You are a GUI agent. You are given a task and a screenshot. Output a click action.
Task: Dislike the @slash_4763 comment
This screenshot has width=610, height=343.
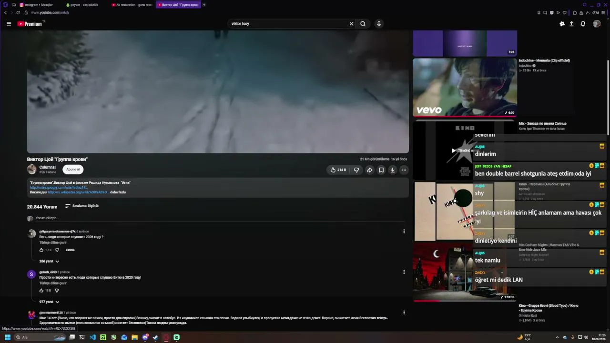(x=57, y=291)
